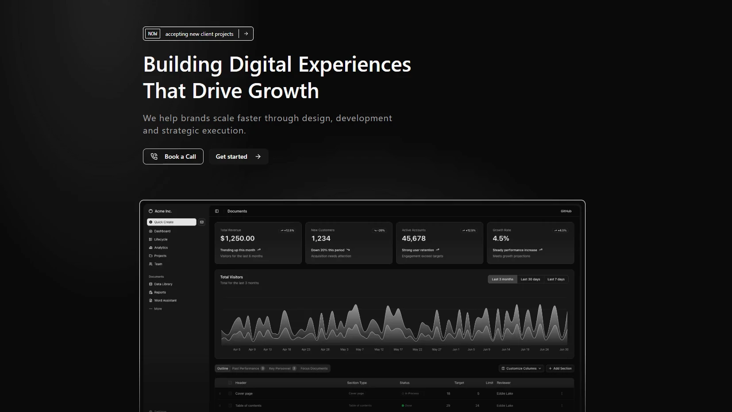Select the Last 7 days range toggle
The width and height of the screenshot is (732, 412).
[556, 279]
